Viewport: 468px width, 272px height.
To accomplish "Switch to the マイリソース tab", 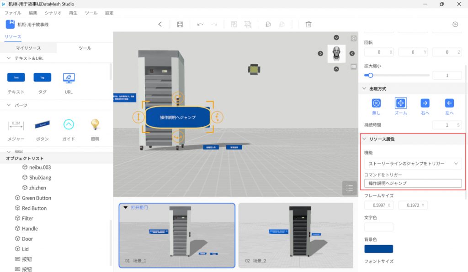I will [28, 48].
